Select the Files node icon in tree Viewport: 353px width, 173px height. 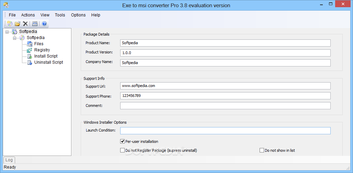pos(30,44)
